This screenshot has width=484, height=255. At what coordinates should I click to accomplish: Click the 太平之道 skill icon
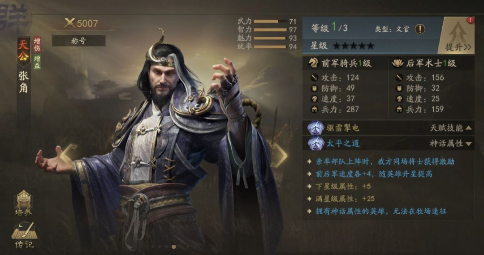click(x=315, y=143)
